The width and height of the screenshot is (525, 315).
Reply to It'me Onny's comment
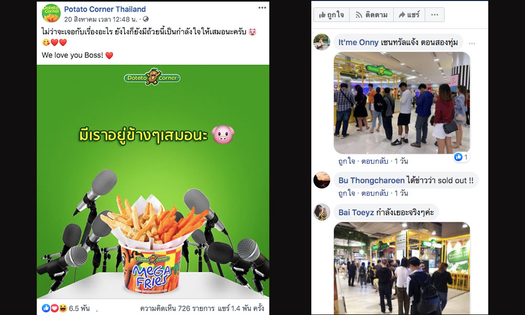pos(375,161)
